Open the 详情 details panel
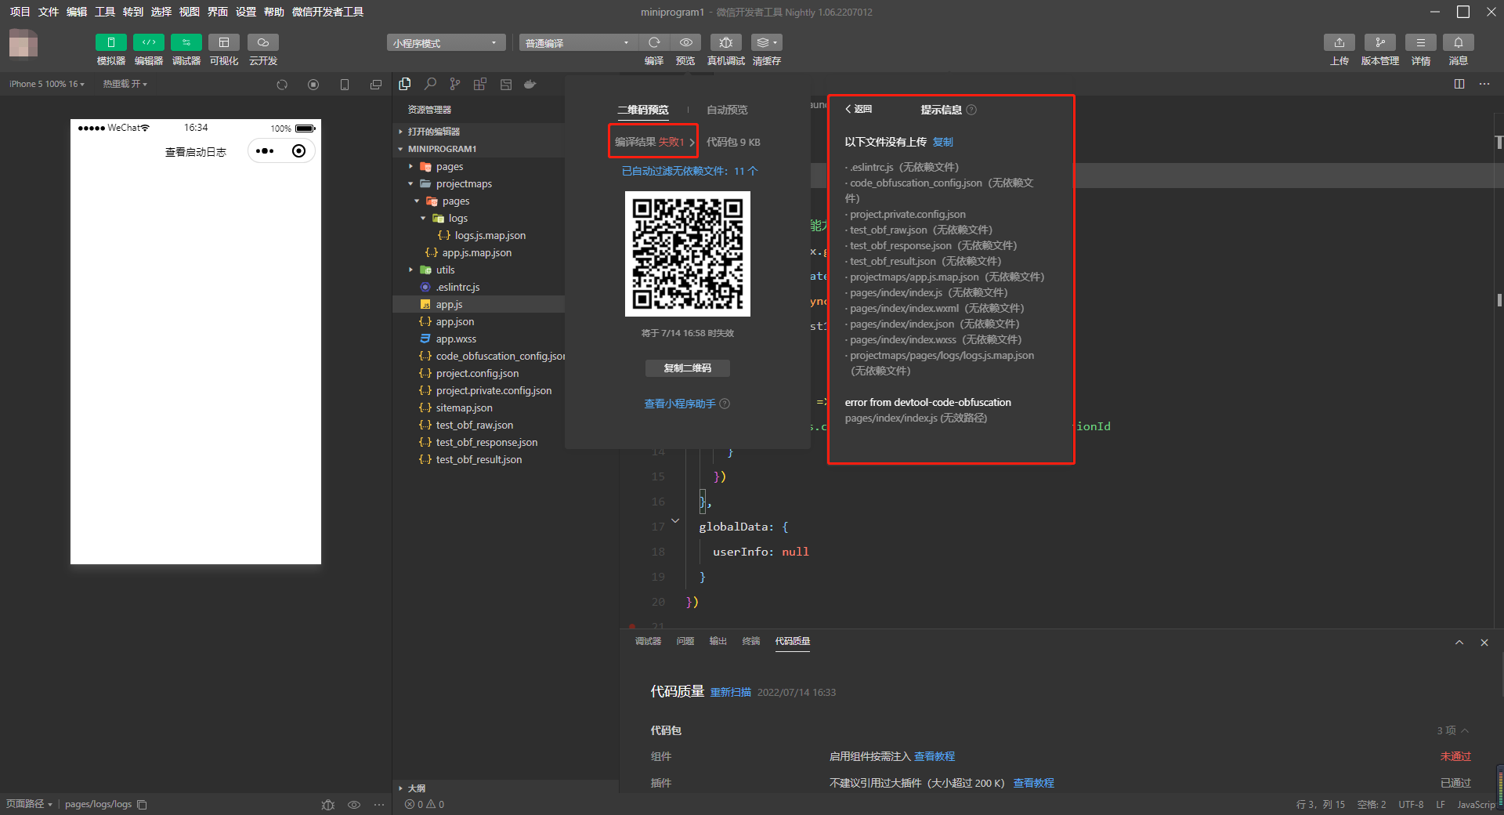 click(1420, 42)
